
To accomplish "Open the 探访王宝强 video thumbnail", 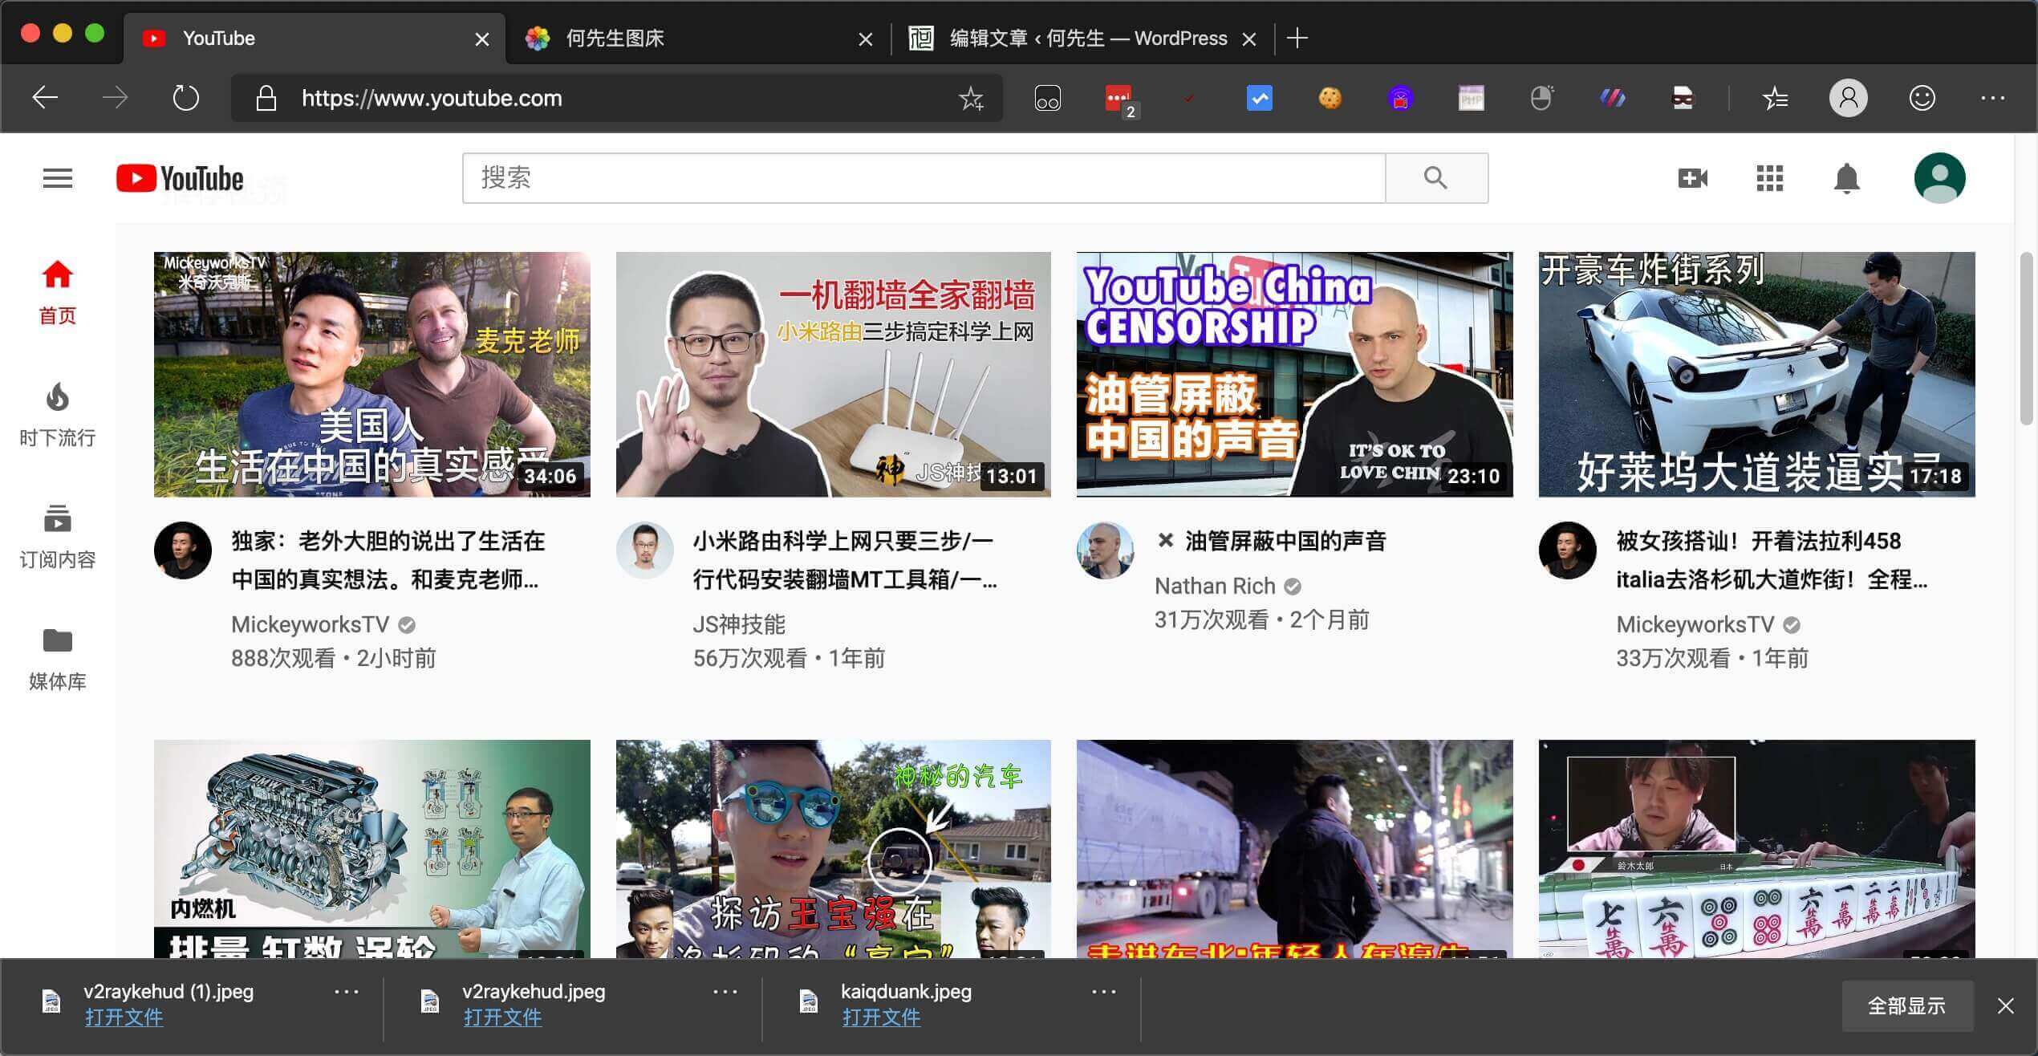I will click(x=833, y=848).
